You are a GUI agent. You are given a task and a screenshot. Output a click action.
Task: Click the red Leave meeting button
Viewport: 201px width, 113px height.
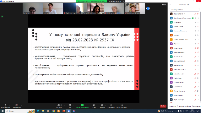(x=163, y=106)
